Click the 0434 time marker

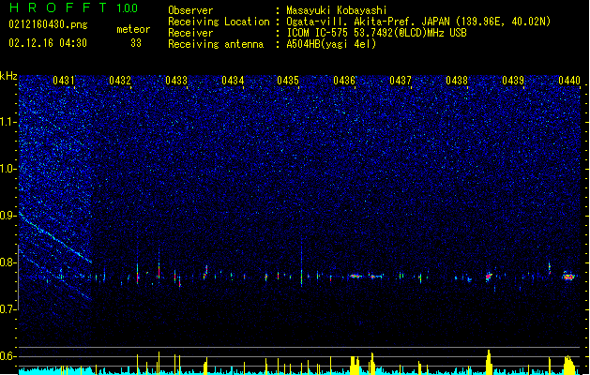233,81
